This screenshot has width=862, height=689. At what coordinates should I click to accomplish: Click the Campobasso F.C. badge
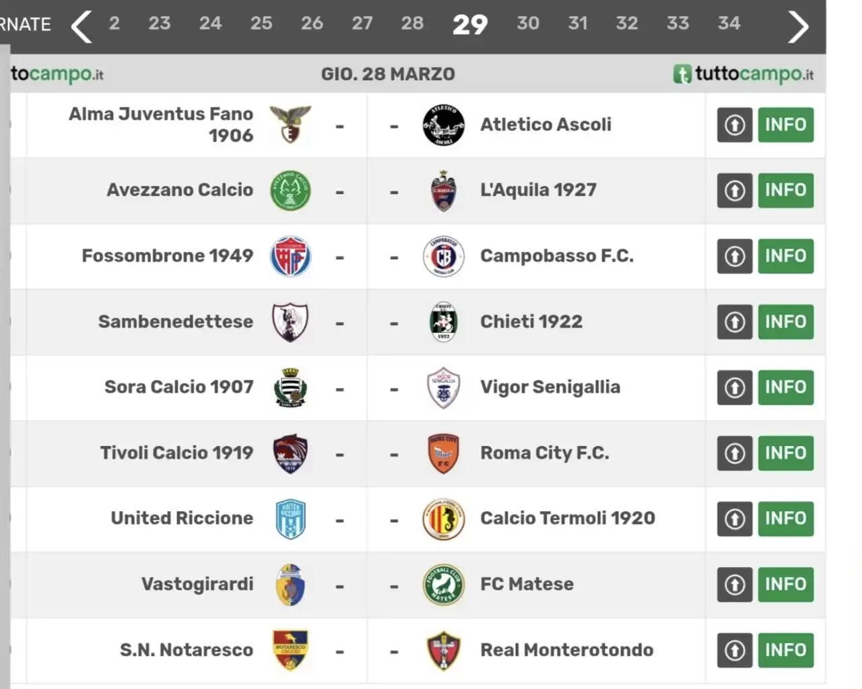click(x=443, y=256)
